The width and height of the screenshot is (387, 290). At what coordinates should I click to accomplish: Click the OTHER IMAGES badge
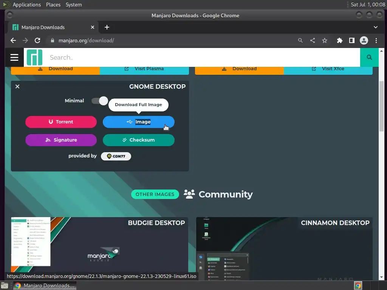click(155, 194)
